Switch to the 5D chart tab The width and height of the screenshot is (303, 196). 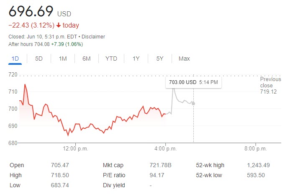(x=39, y=59)
